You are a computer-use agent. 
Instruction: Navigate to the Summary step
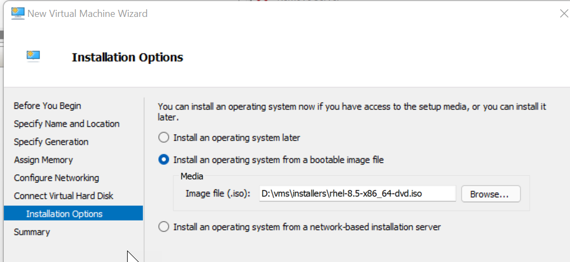32,232
